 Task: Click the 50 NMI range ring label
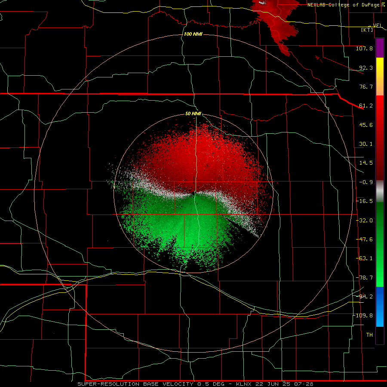coord(193,114)
